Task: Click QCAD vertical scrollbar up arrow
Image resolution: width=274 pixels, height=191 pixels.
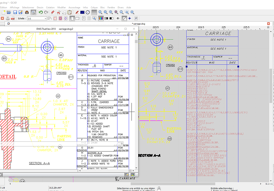Action: pos(271,31)
